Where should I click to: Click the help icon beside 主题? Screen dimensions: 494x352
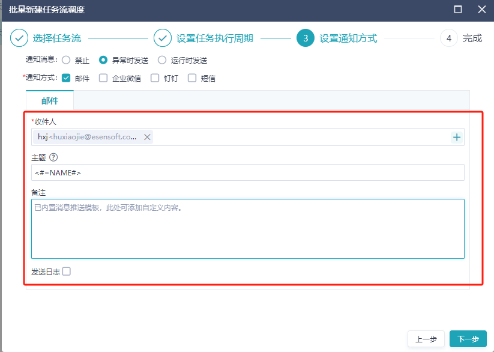pyautogui.click(x=53, y=157)
